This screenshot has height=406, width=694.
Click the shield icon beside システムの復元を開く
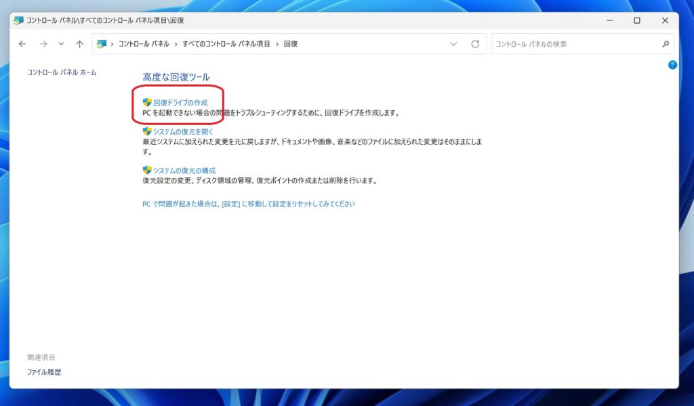point(147,131)
